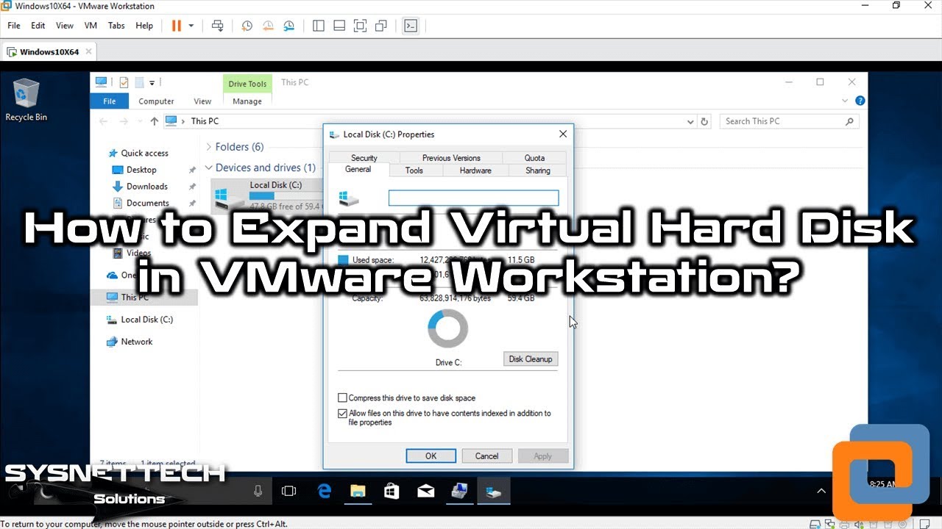The height and width of the screenshot is (529, 942).
Task: Click the New Folder icon in Explorer's title bar
Action: point(139,82)
